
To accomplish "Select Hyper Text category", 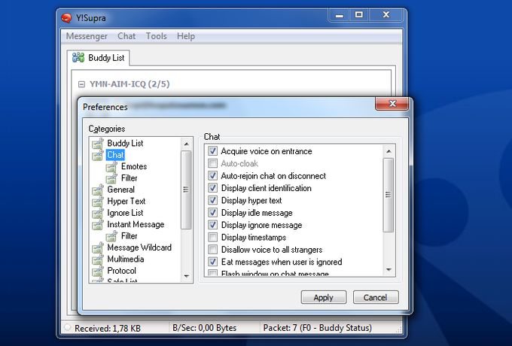I will [126, 202].
